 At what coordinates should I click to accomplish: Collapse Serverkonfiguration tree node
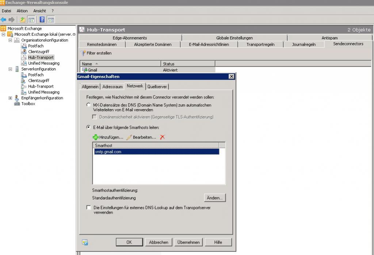click(10, 69)
